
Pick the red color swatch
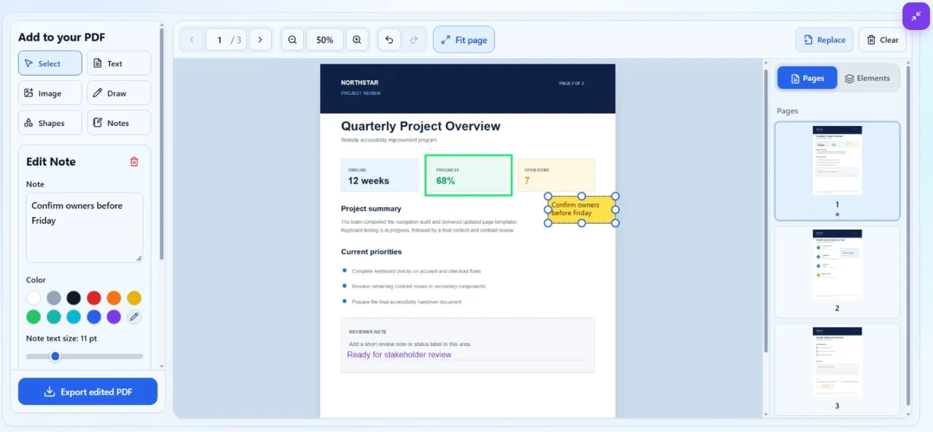[x=94, y=298]
